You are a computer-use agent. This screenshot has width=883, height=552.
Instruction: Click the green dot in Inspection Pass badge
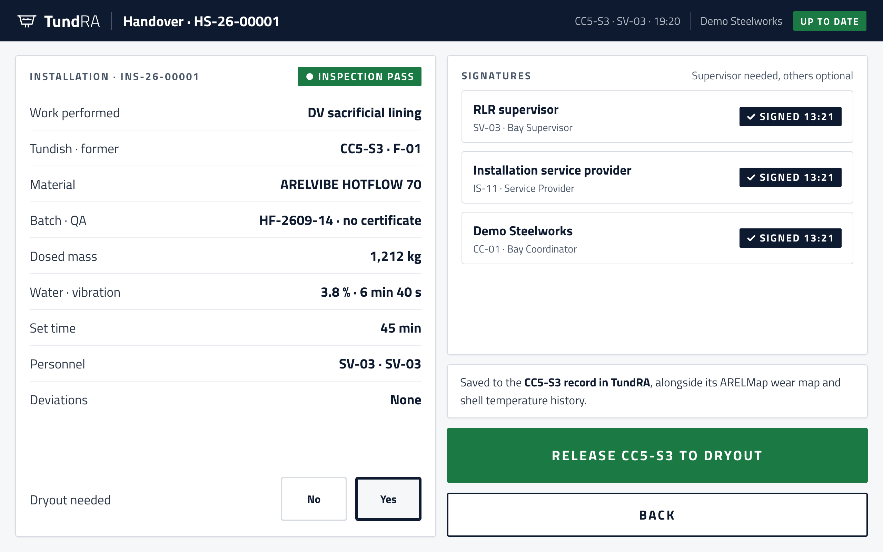pos(309,77)
